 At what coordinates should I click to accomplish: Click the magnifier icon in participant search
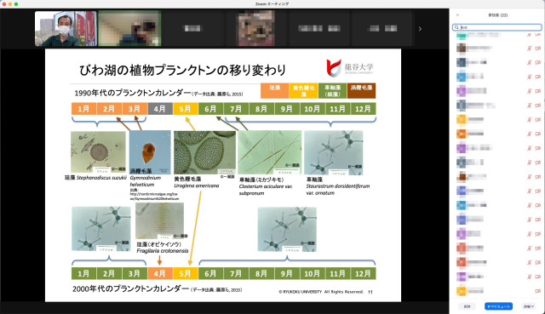coord(456,27)
